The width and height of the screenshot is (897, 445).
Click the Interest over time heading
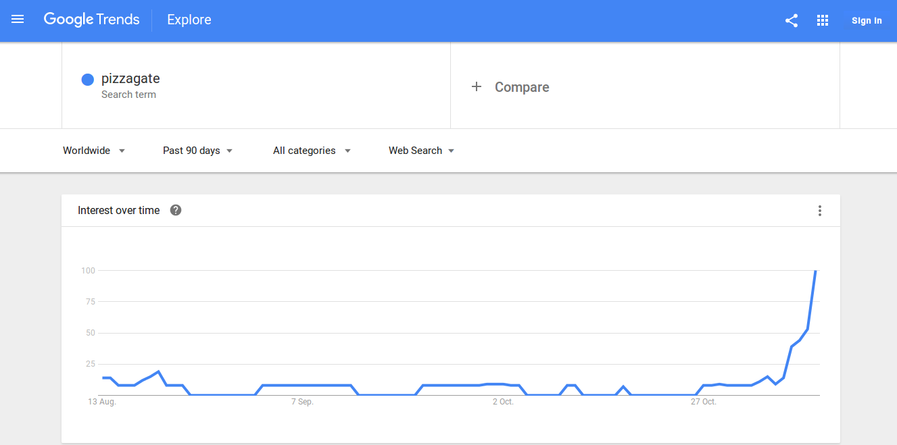tap(119, 210)
